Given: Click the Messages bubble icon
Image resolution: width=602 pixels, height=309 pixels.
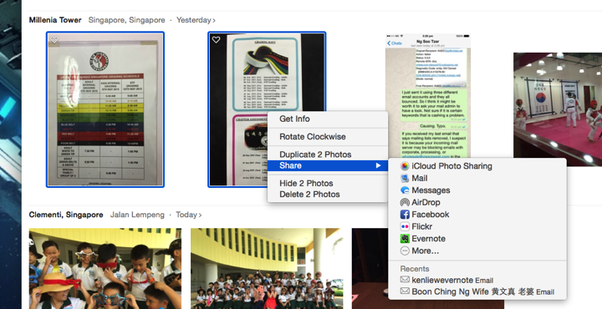Looking at the screenshot, I should click(405, 190).
